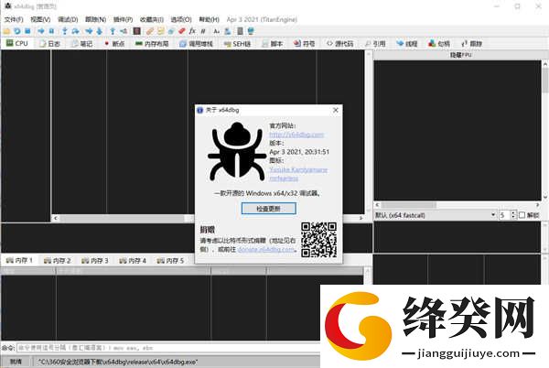This screenshot has width=549, height=368.
Task: Switch to the 脚本 tab
Action: click(273, 44)
